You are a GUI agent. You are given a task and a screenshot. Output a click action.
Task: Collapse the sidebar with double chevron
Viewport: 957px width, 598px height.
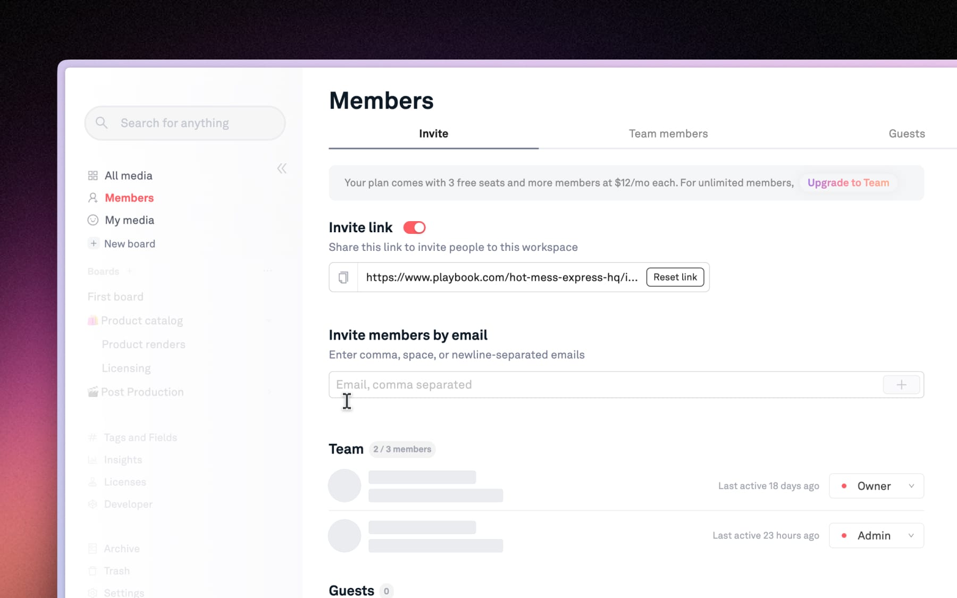tap(282, 169)
